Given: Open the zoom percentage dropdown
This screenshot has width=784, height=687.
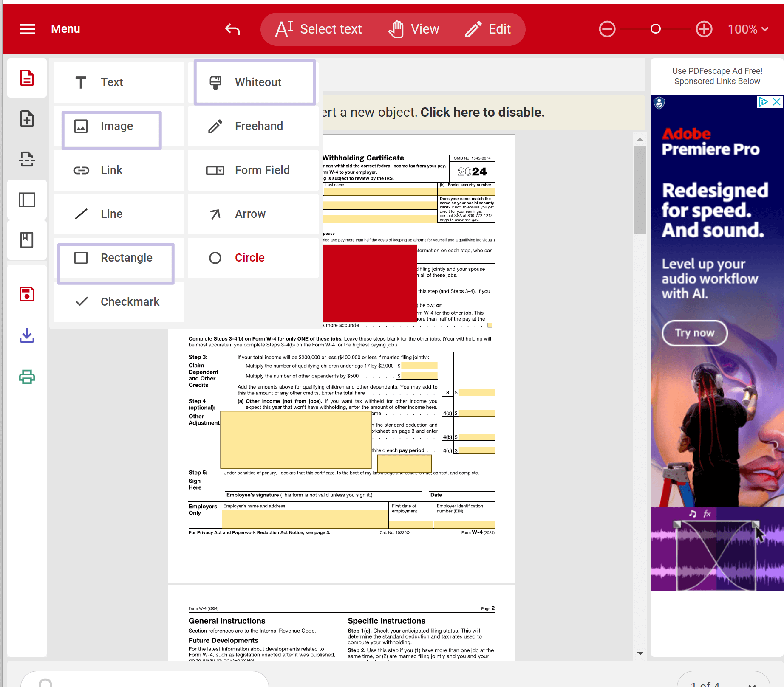Looking at the screenshot, I should [x=748, y=29].
